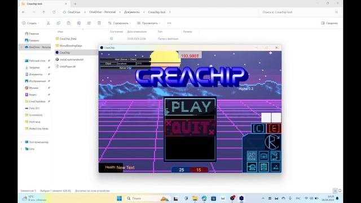Screen dimensions: 361x203
Task: Click the port number input field
Action: (143, 64)
